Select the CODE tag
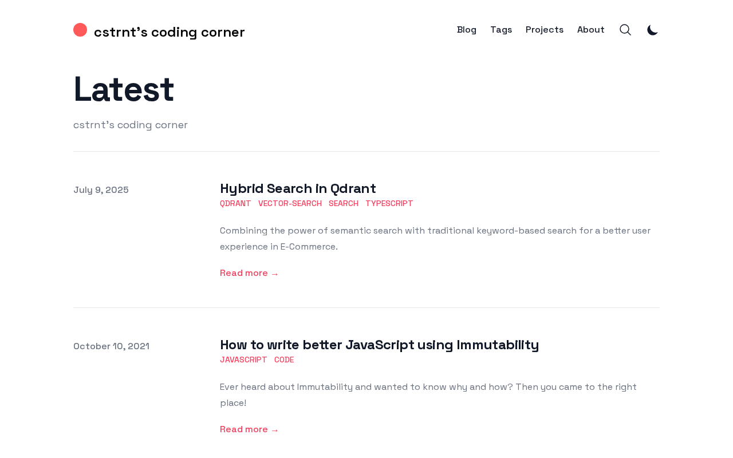 click(284, 360)
